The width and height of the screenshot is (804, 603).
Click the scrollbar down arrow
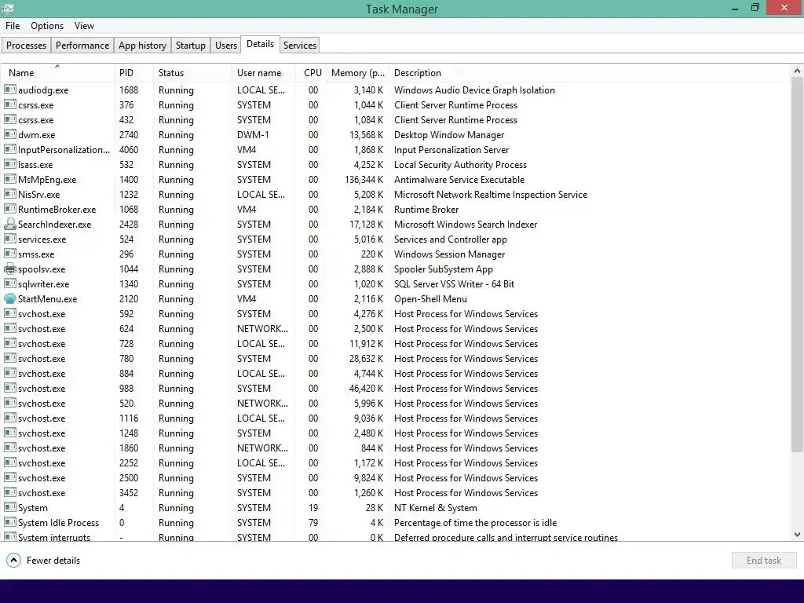[797, 534]
